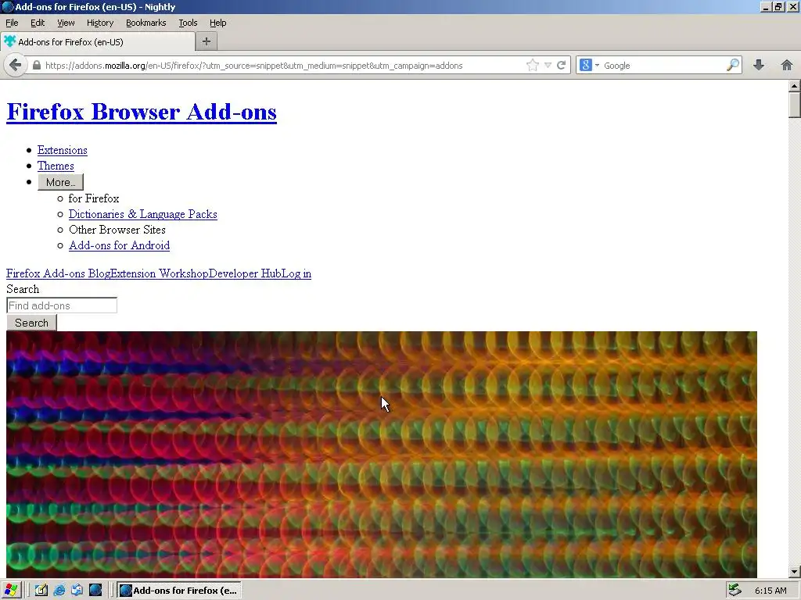This screenshot has width=801, height=600.
Task: Open the Bookmarks menu
Action: 145,23
